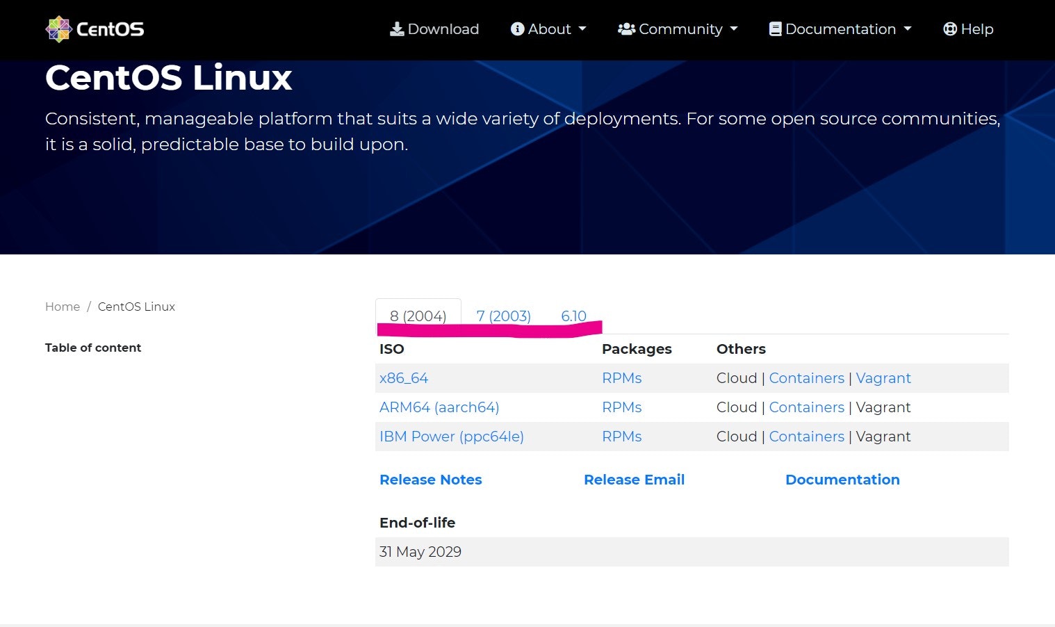Viewport: 1055px width, 627px height.
Task: Click the Packages column header
Action: click(637, 349)
